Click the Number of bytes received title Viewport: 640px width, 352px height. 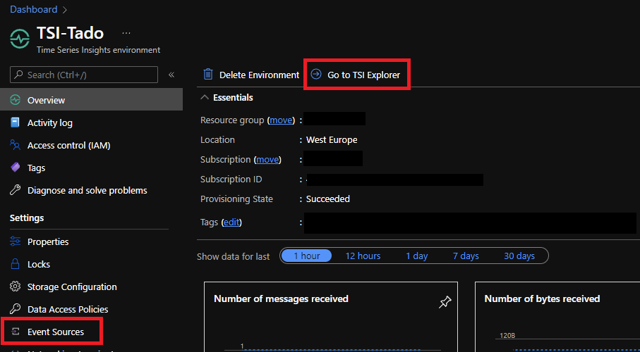(x=542, y=299)
